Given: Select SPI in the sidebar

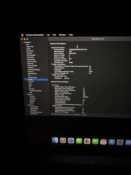Looking at the screenshot, I should [x=30, y=87].
